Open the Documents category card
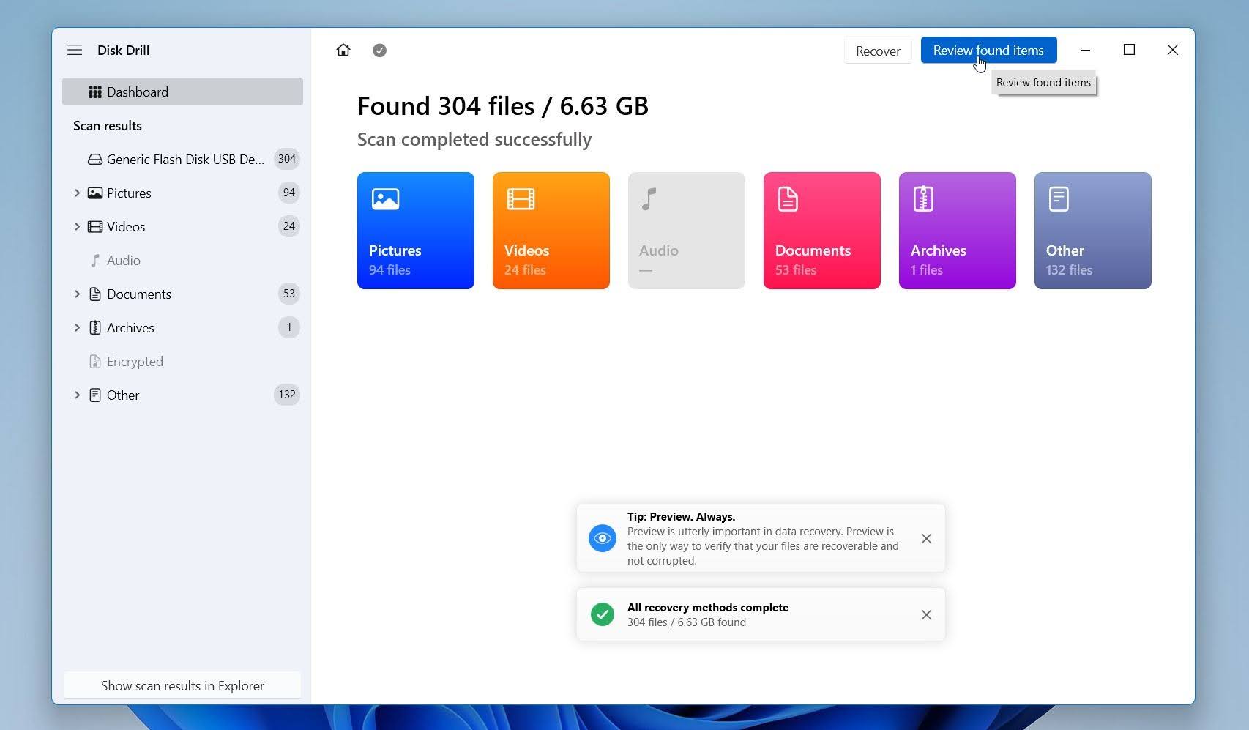1249x730 pixels. click(x=822, y=231)
